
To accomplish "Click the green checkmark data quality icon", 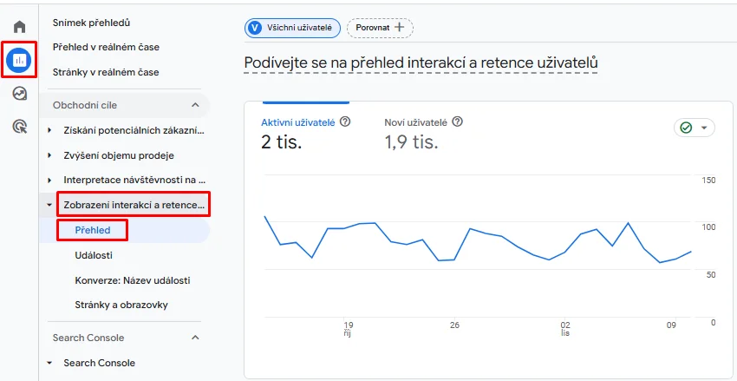I will 686,128.
